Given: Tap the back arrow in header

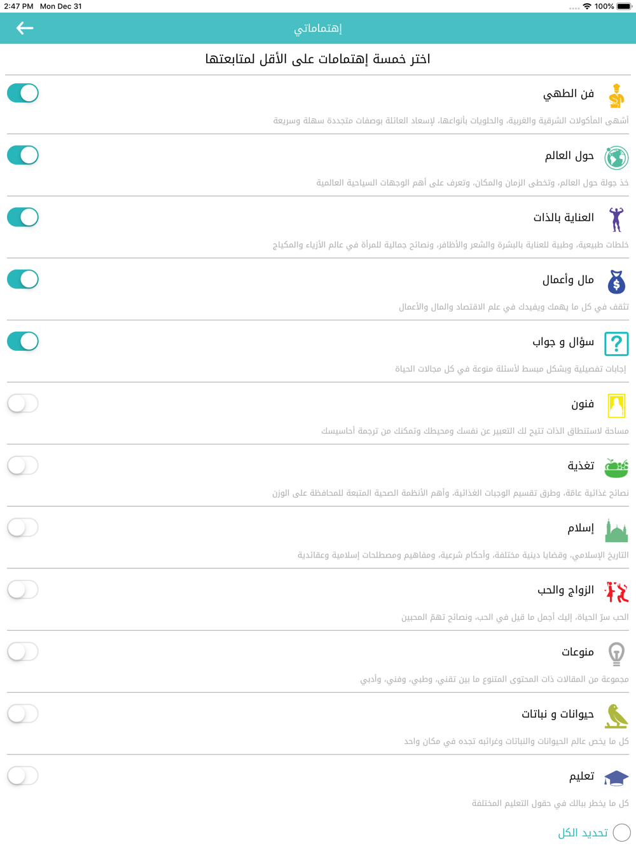Looking at the screenshot, I should pyautogui.click(x=25, y=28).
